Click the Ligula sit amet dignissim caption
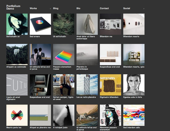Image resolution: width=170 pixels, height=131 pixels. point(13,98)
